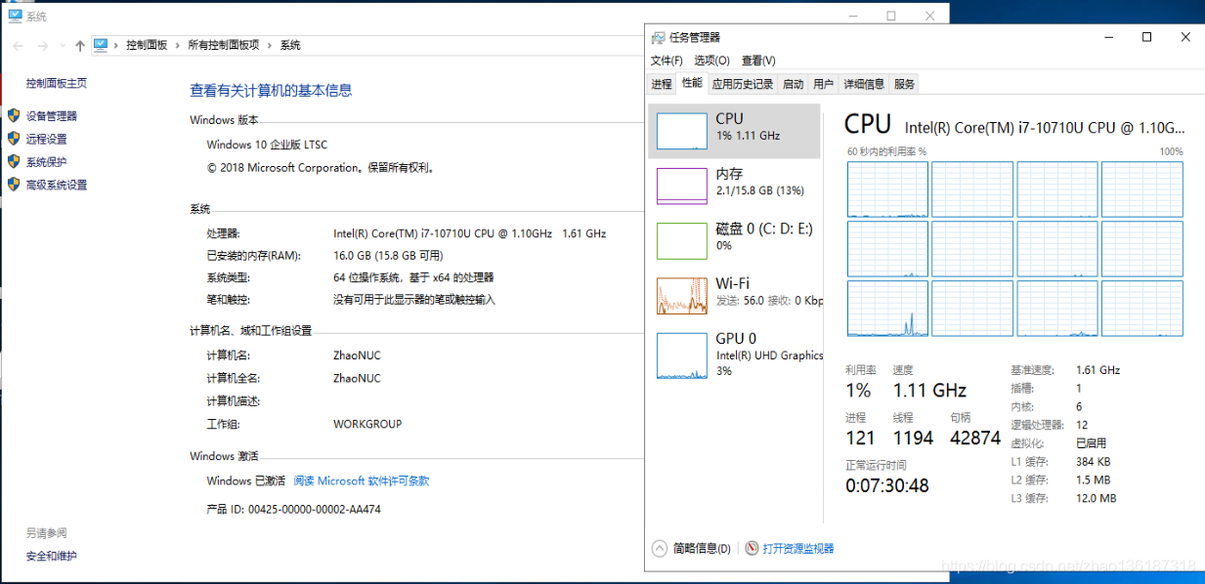Click the forward arrow in System window
The image size is (1205, 584).
tap(43, 46)
